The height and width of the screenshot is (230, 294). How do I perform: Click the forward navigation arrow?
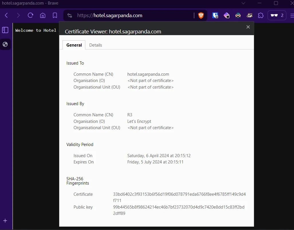coord(18,15)
